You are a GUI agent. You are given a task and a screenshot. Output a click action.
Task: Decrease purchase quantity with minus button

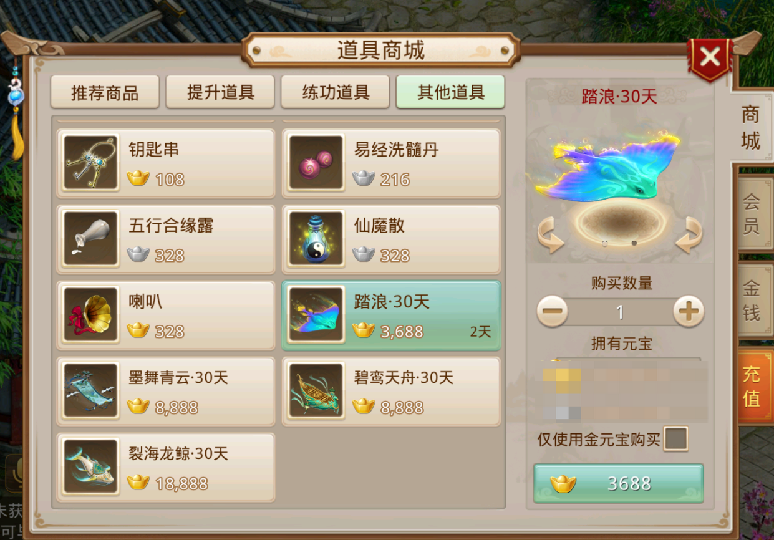(x=553, y=311)
